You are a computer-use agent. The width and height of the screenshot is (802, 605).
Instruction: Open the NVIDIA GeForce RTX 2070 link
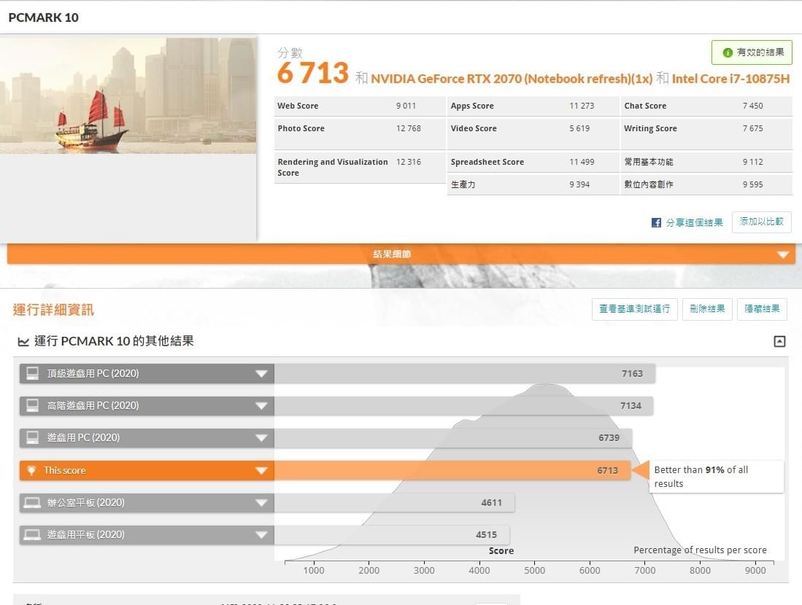pos(512,79)
